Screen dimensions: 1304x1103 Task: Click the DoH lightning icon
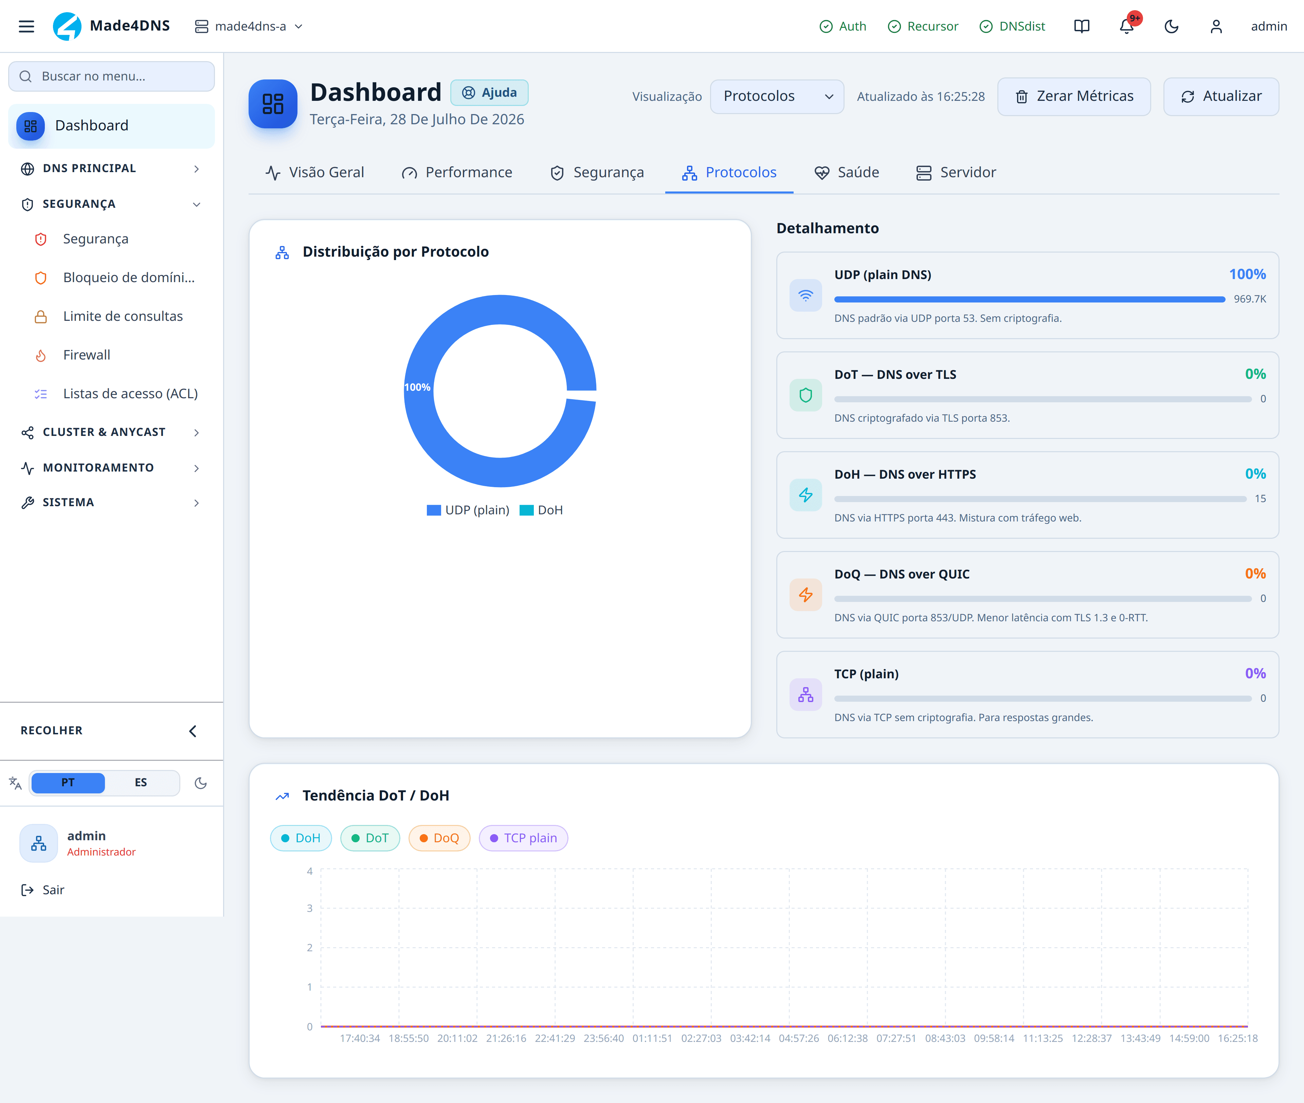click(x=805, y=495)
